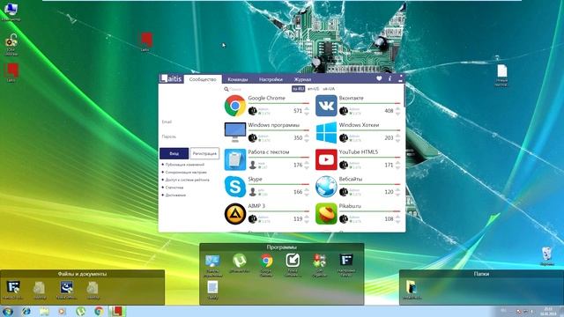The width and height of the screenshot is (564, 317).
Task: Open Internet Explorer from the taskbar
Action: point(26,311)
